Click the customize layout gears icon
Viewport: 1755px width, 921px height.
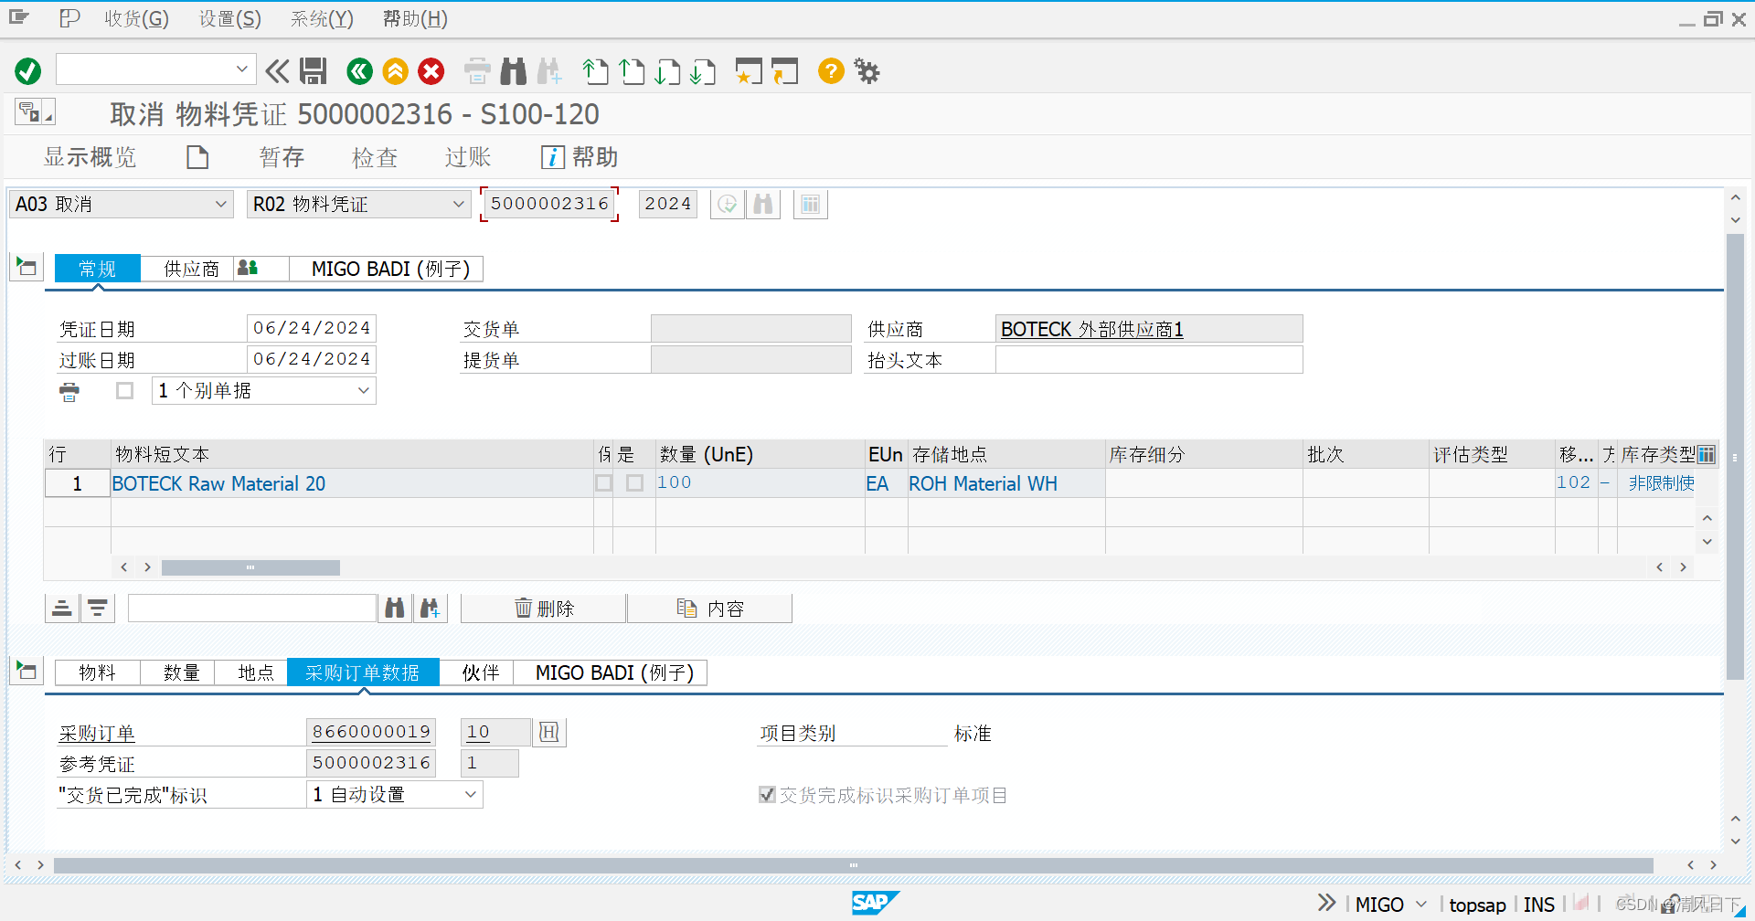click(867, 70)
